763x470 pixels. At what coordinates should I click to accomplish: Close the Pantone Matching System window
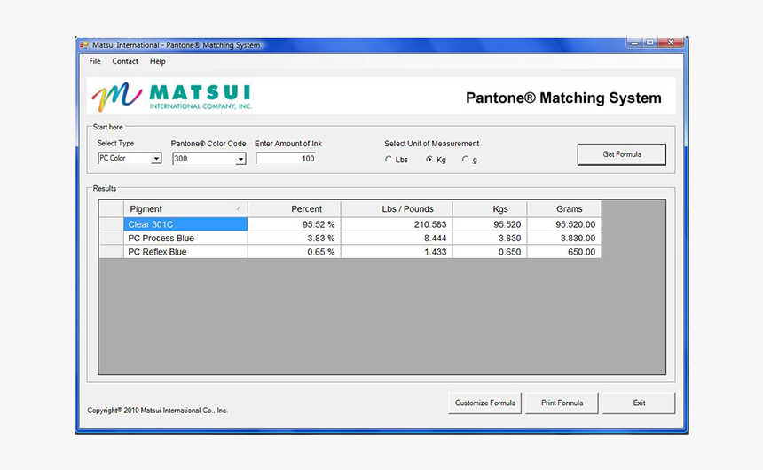click(671, 43)
